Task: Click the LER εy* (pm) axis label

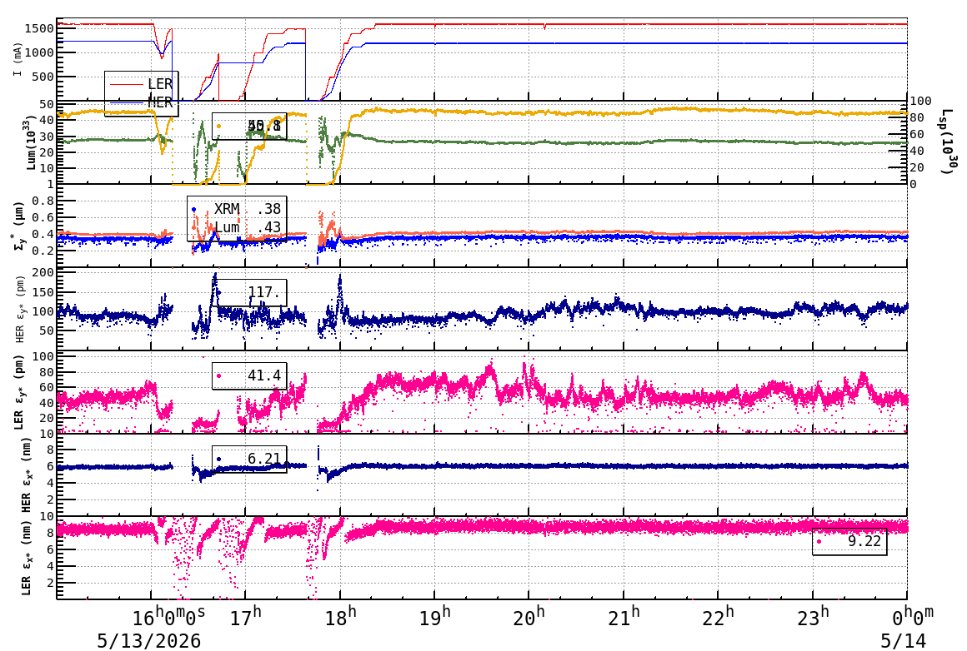Action: click(18, 392)
